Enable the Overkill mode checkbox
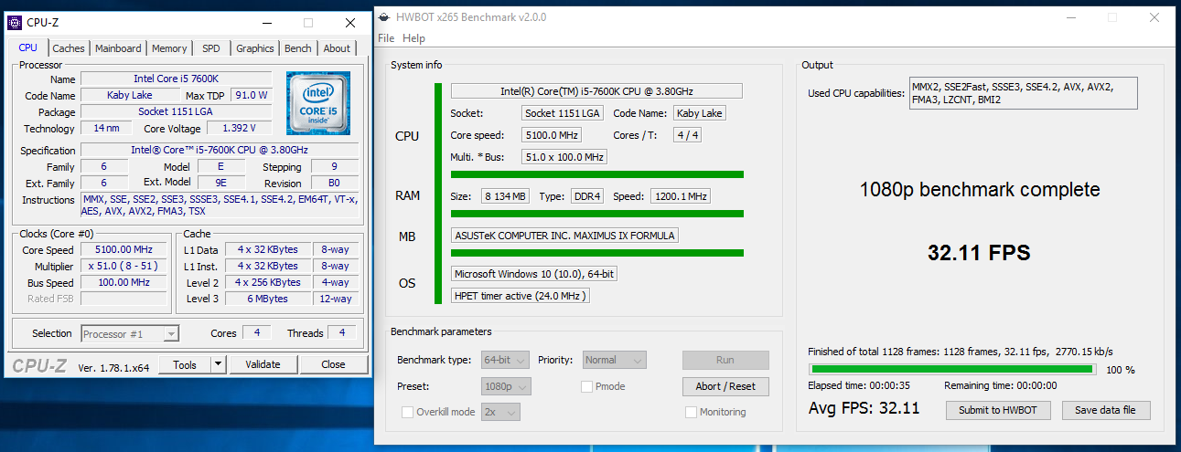Viewport: 1181px width, 452px height. (408, 412)
